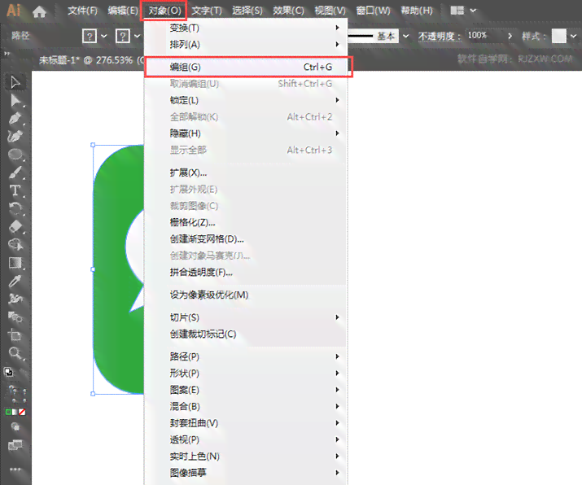Select the Direct Selection tool
Viewport: 582px width, 485px height.
coord(15,101)
